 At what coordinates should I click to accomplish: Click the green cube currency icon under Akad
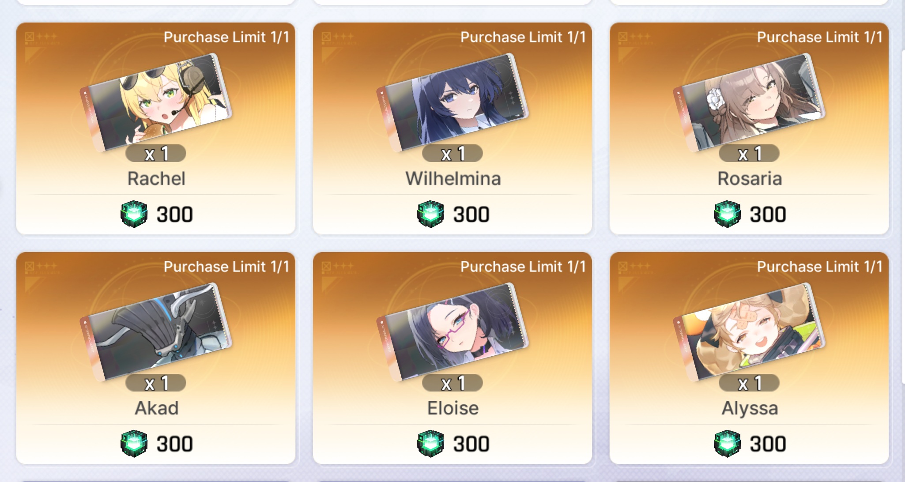point(134,444)
